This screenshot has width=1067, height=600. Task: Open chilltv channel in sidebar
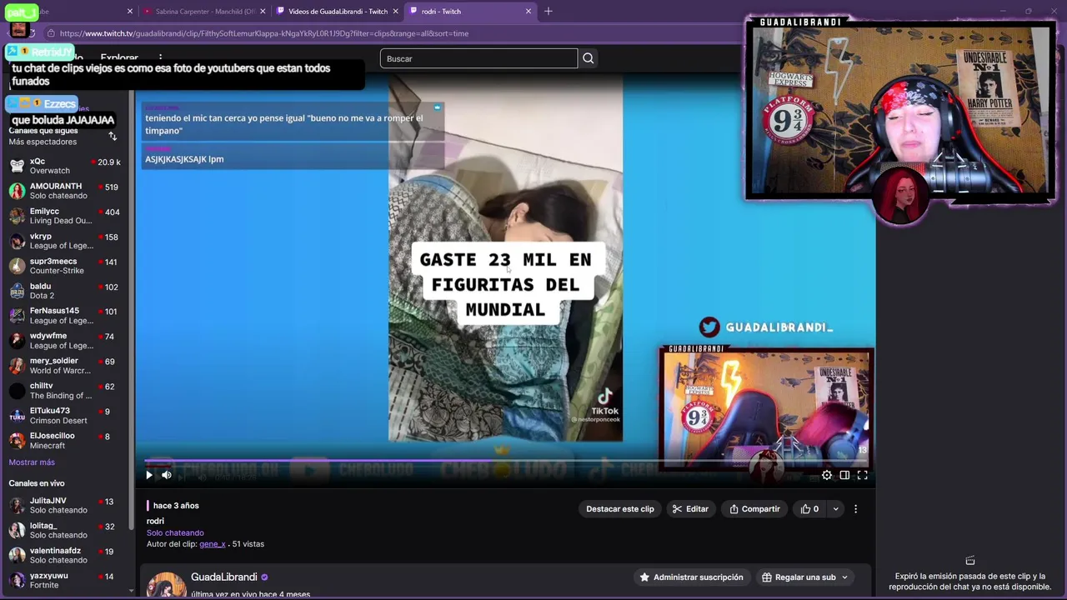[x=65, y=390]
